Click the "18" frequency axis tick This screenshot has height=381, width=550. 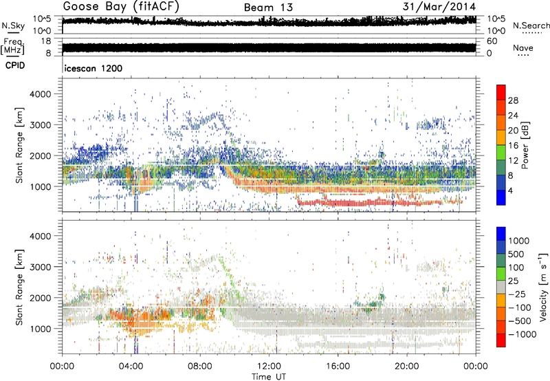click(46, 41)
